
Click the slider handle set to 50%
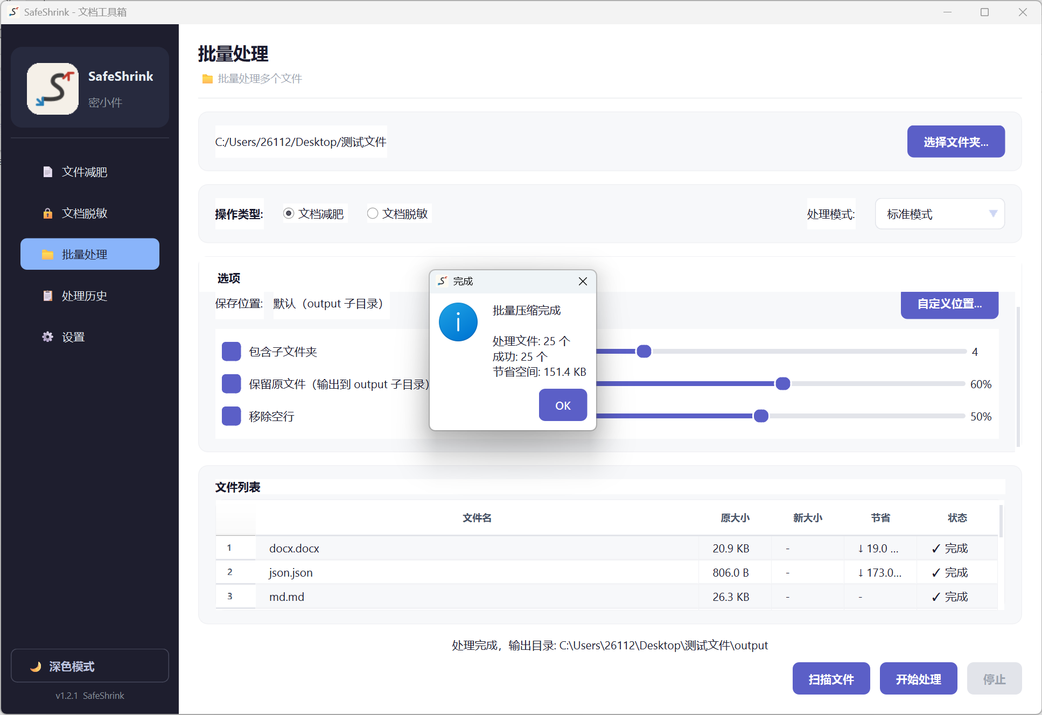761,416
